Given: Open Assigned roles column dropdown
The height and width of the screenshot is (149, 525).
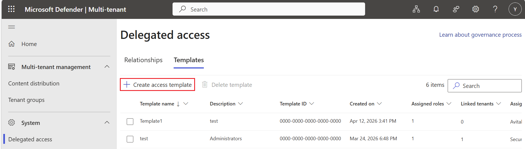Looking at the screenshot, I should tap(449, 104).
